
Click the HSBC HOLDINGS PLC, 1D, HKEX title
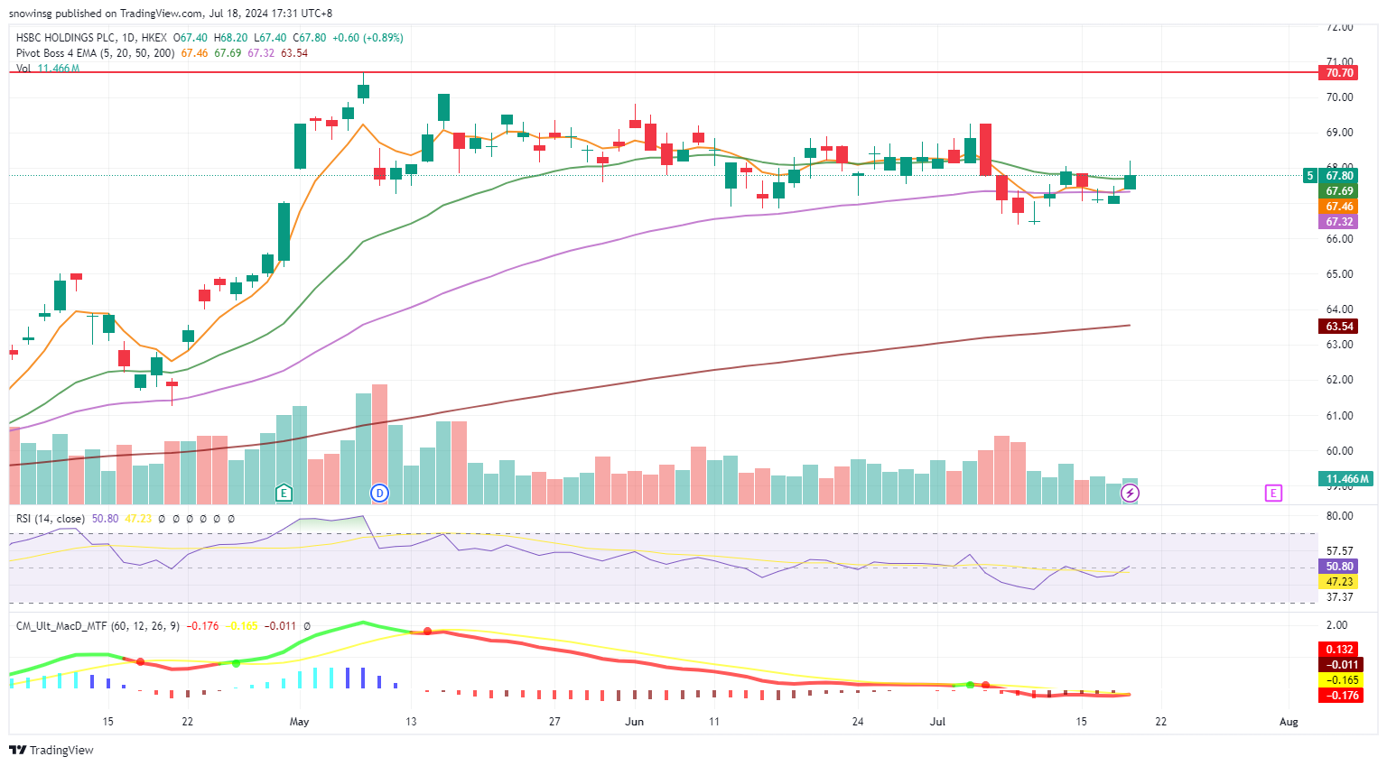[x=91, y=38]
